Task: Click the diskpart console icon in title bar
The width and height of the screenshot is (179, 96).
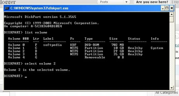Action: click(x=7, y=8)
